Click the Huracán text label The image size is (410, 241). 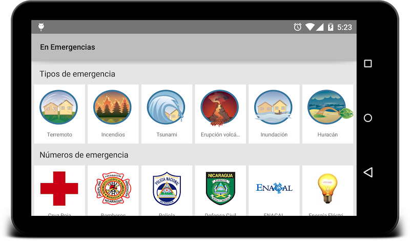(x=327, y=134)
